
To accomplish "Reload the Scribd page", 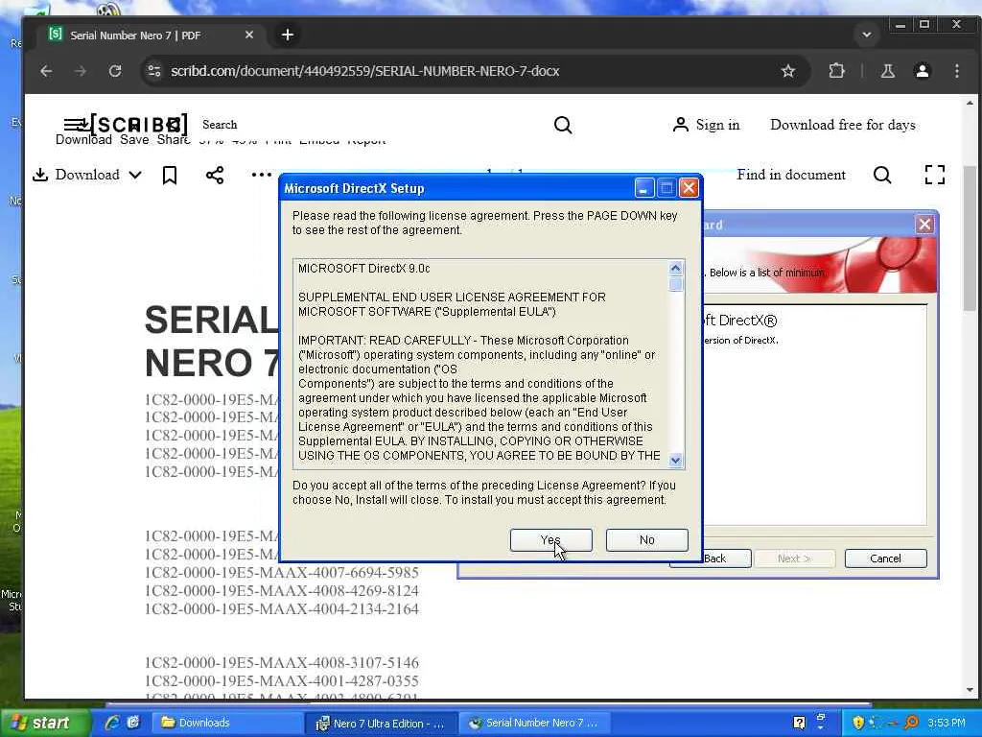I will 115,71.
